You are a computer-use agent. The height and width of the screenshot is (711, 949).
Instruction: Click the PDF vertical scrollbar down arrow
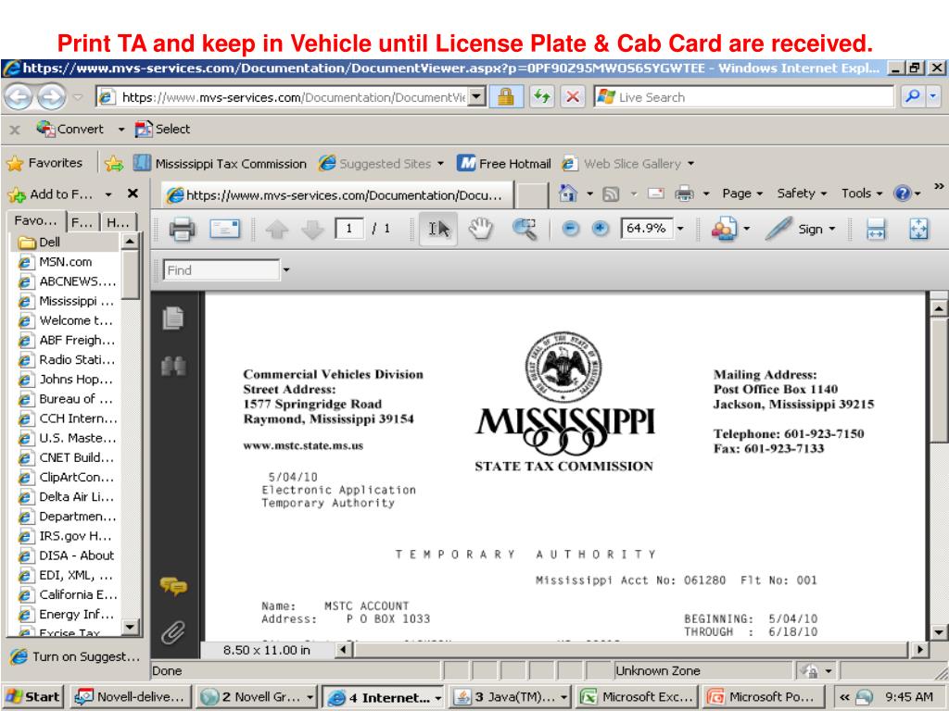[x=938, y=633]
